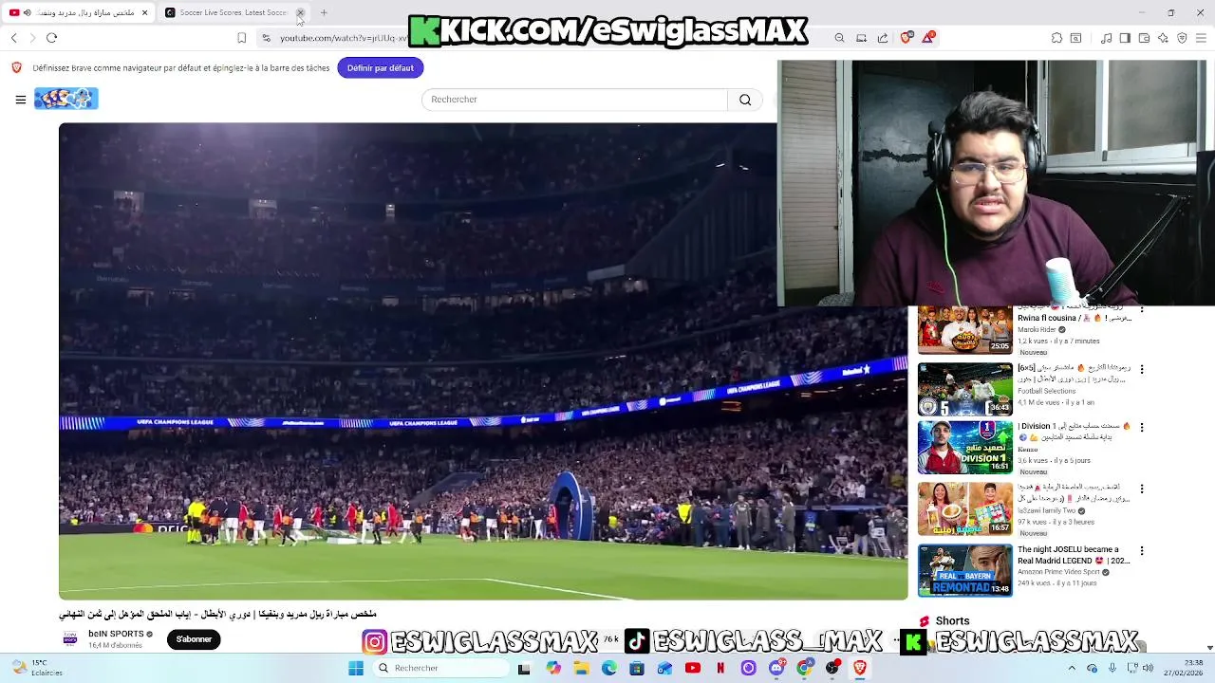Open the browser extensions puzzle icon

pos(1056,38)
